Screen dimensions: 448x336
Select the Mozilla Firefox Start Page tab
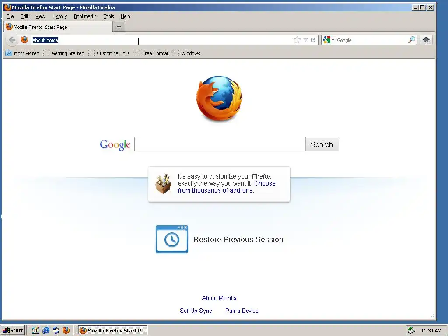pyautogui.click(x=58, y=27)
